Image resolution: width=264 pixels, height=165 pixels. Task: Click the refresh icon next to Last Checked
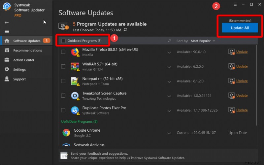tap(125, 30)
